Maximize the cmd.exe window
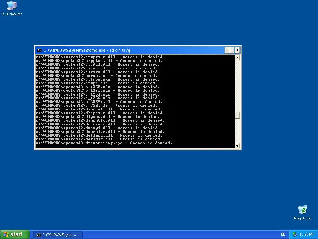Screen dimensions: 318x239 point(232,50)
